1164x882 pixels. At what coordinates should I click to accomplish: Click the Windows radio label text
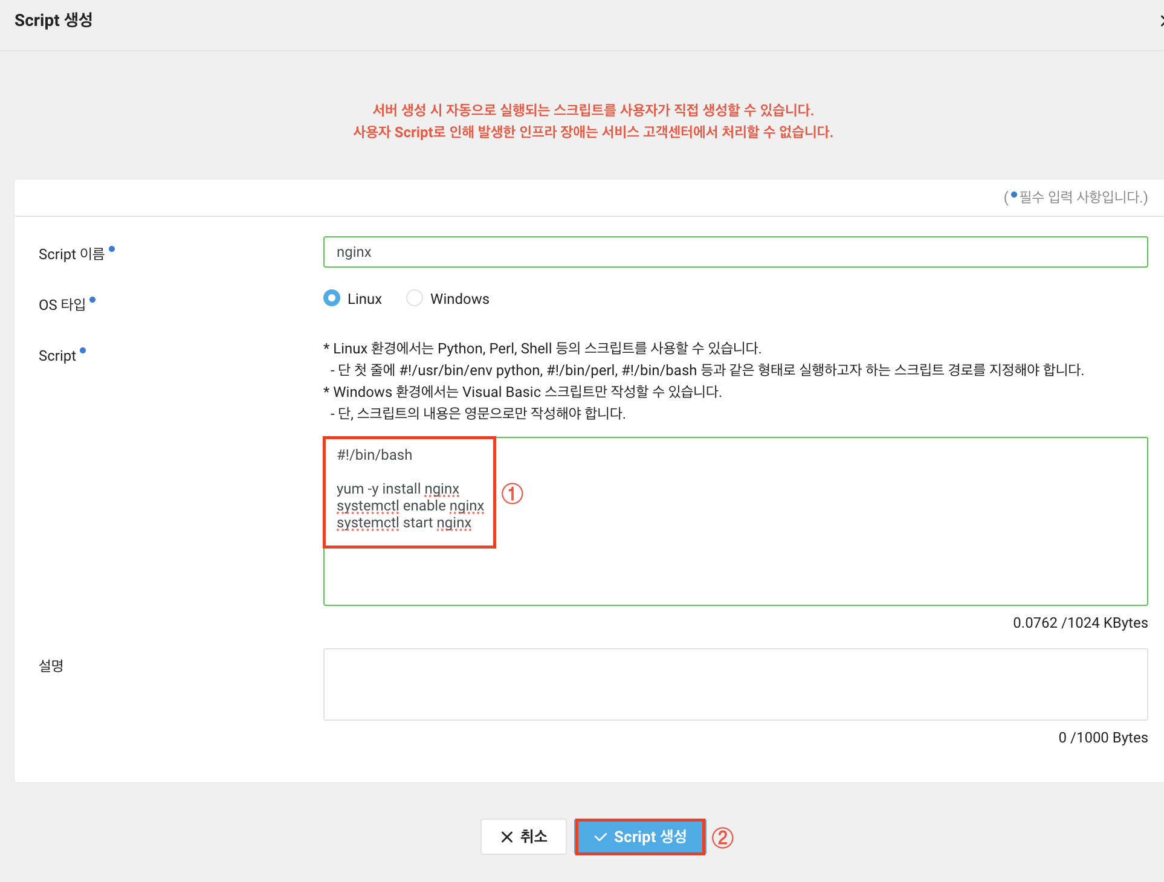click(459, 299)
